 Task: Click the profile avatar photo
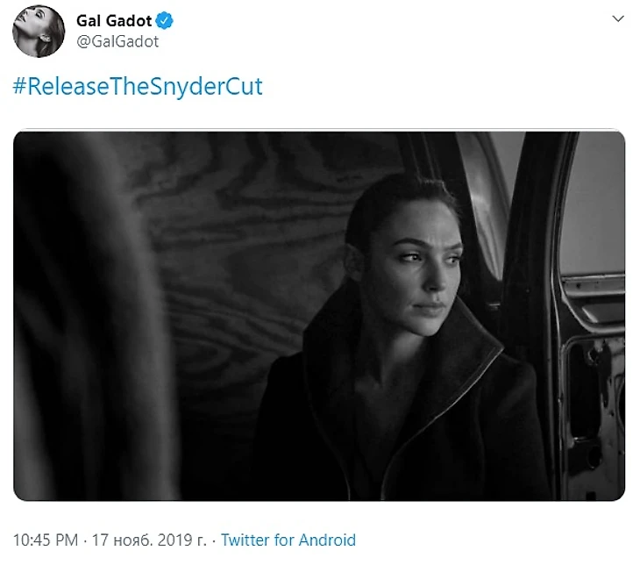(x=38, y=31)
